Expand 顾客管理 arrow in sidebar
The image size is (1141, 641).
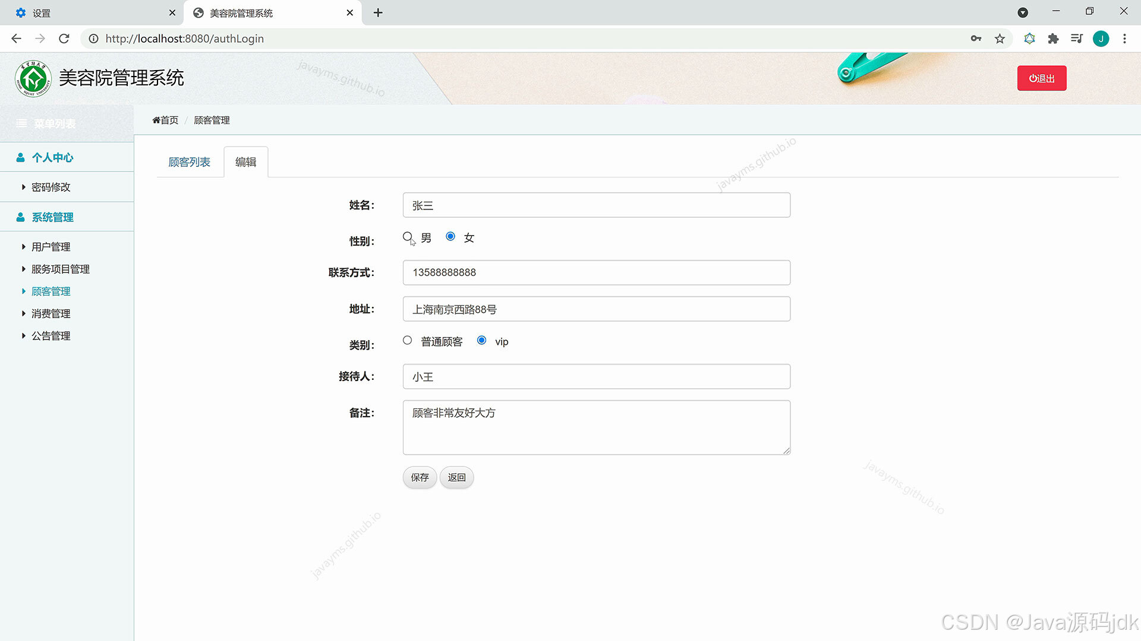click(23, 291)
